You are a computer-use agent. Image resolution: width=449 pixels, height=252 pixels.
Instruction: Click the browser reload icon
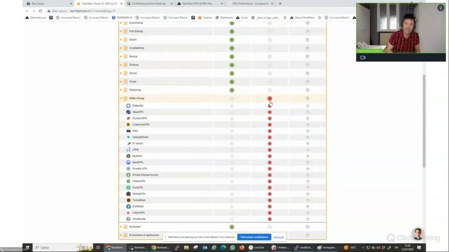[x=40, y=11]
